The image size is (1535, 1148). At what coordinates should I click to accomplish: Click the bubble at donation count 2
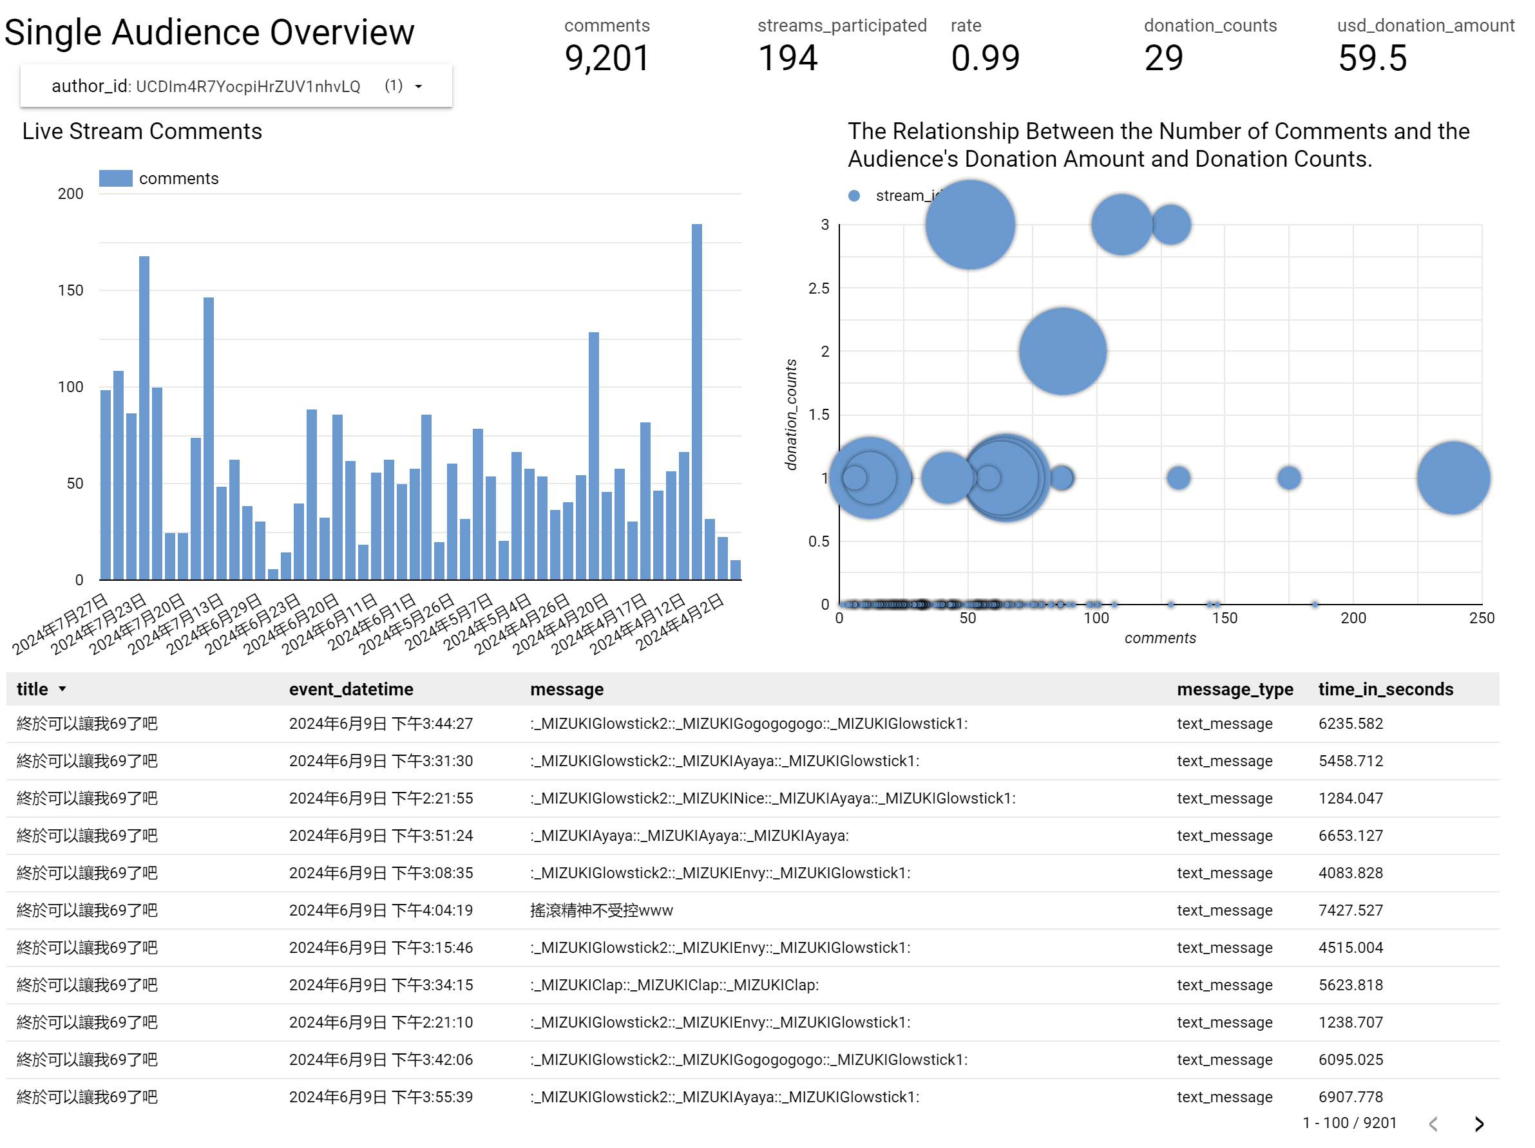point(1062,352)
